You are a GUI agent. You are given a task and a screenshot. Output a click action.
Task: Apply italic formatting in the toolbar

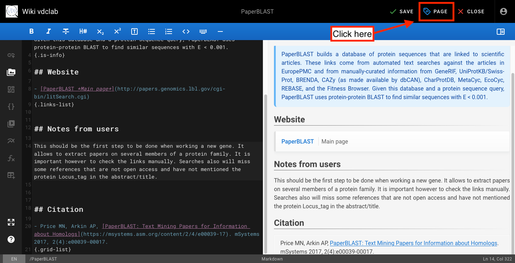pos(49,31)
